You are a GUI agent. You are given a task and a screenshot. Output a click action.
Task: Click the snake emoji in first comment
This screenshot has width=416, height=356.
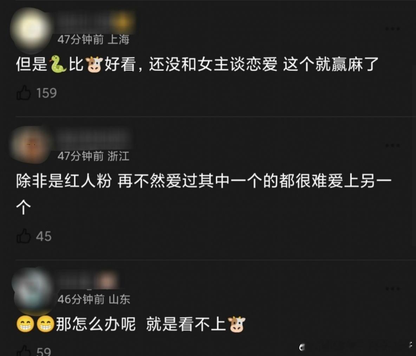coord(58,64)
